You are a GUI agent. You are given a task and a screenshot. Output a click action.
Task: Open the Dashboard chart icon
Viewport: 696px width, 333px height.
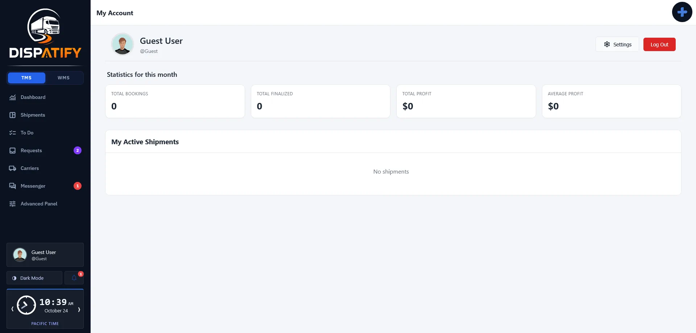[13, 97]
